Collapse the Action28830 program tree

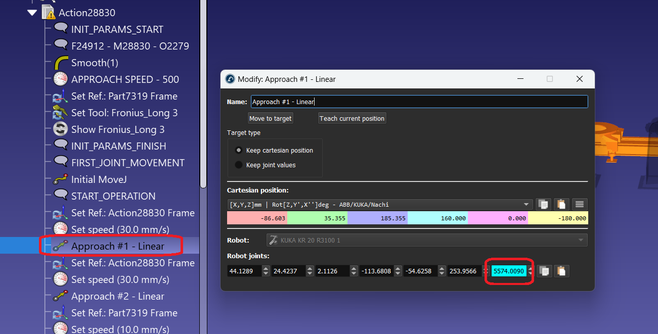click(x=33, y=13)
